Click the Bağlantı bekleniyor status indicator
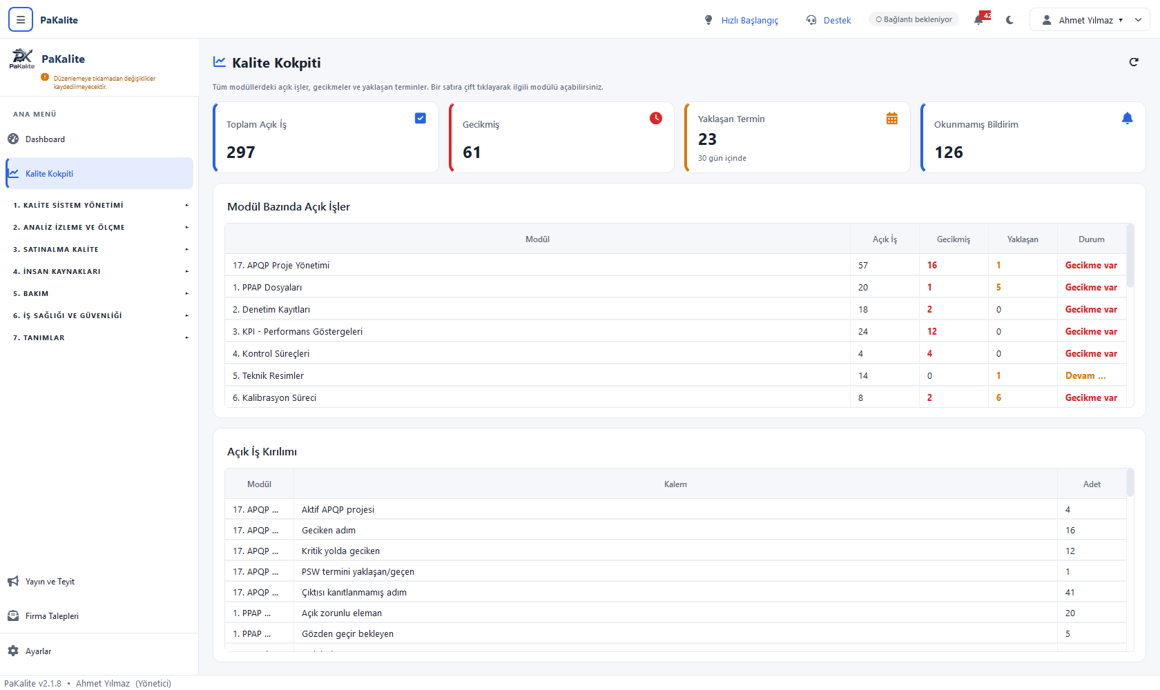Screen dimensions: 1160x690 click(913, 19)
